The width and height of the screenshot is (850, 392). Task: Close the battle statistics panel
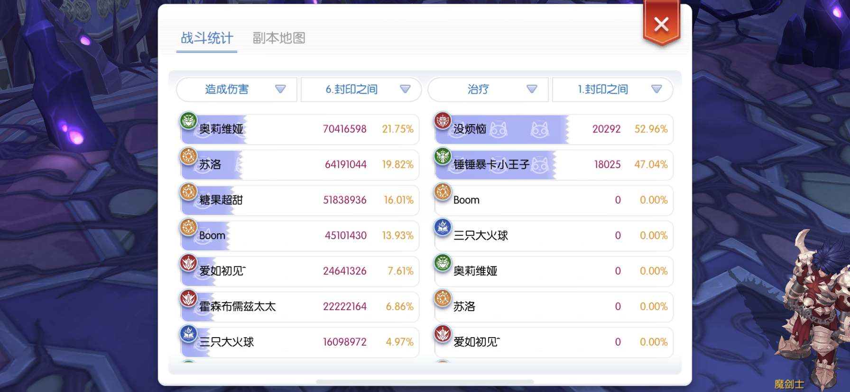661,24
